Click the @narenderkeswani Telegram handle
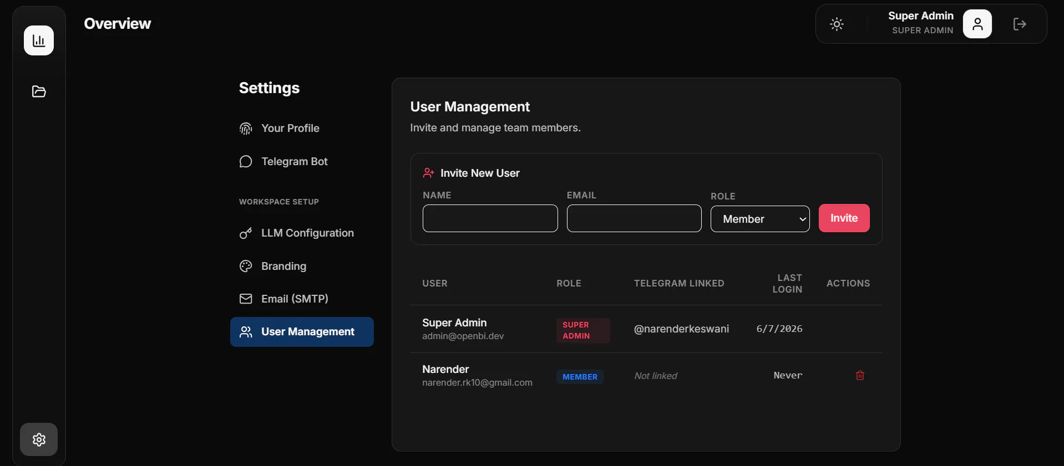Viewport: 1064px width, 466px height. (681, 329)
